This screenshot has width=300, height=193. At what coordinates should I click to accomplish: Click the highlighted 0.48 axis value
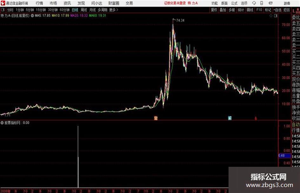(284, 156)
